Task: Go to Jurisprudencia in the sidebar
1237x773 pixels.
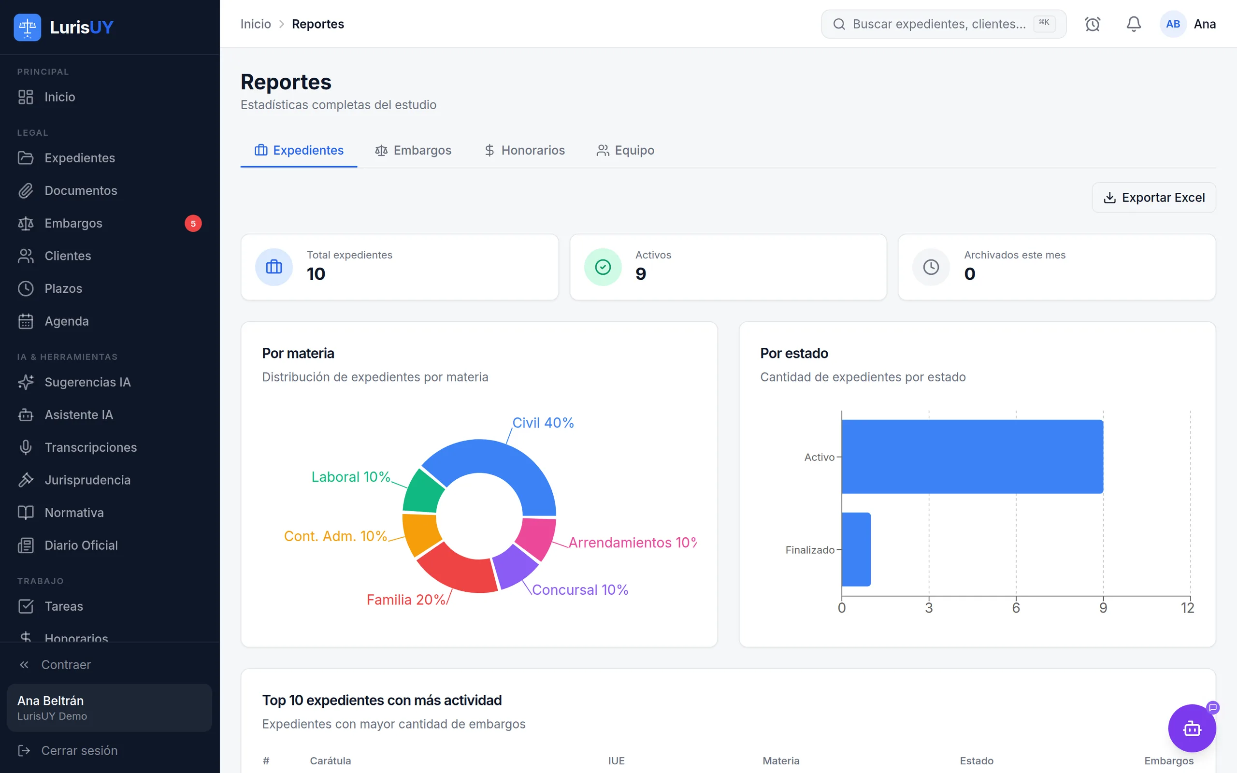Action: (x=109, y=480)
